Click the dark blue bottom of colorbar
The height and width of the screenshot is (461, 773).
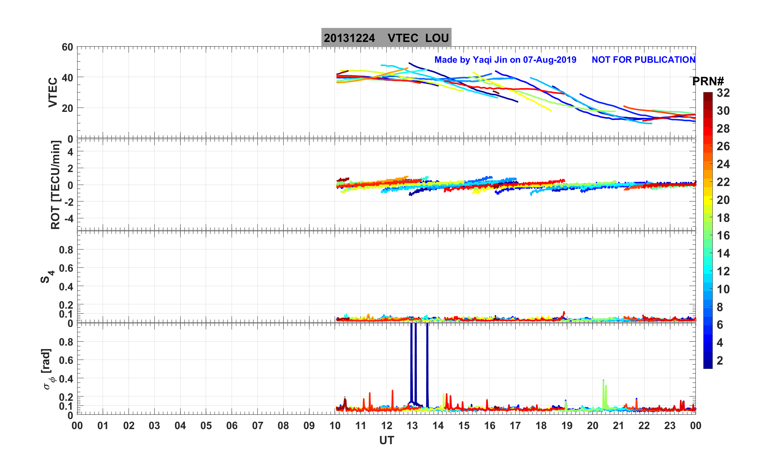tap(708, 365)
